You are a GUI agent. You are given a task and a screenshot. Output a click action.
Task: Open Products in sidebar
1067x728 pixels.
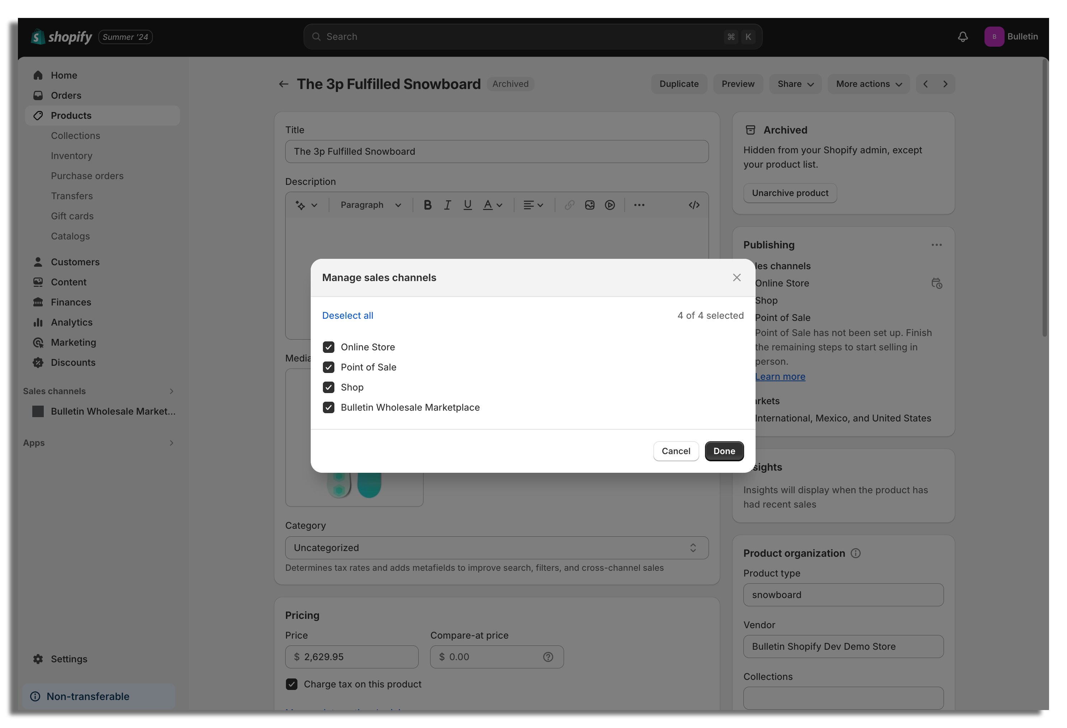tap(102, 116)
